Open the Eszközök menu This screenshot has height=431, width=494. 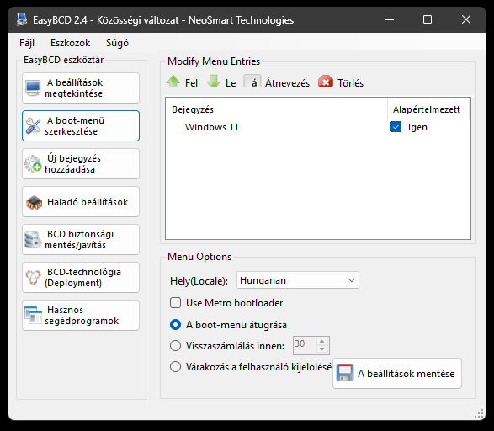coord(70,43)
